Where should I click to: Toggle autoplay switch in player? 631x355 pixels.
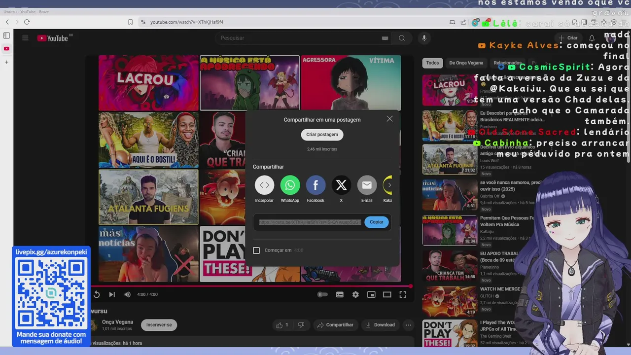(x=322, y=294)
